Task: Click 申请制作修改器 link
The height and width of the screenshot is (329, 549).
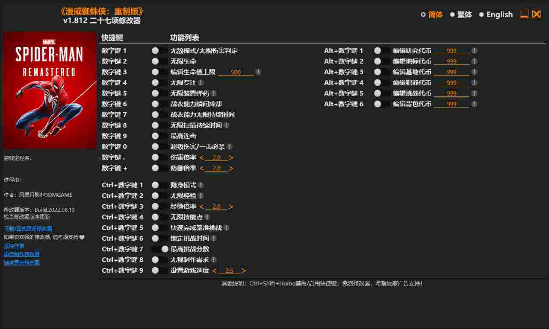Action: (x=22, y=254)
